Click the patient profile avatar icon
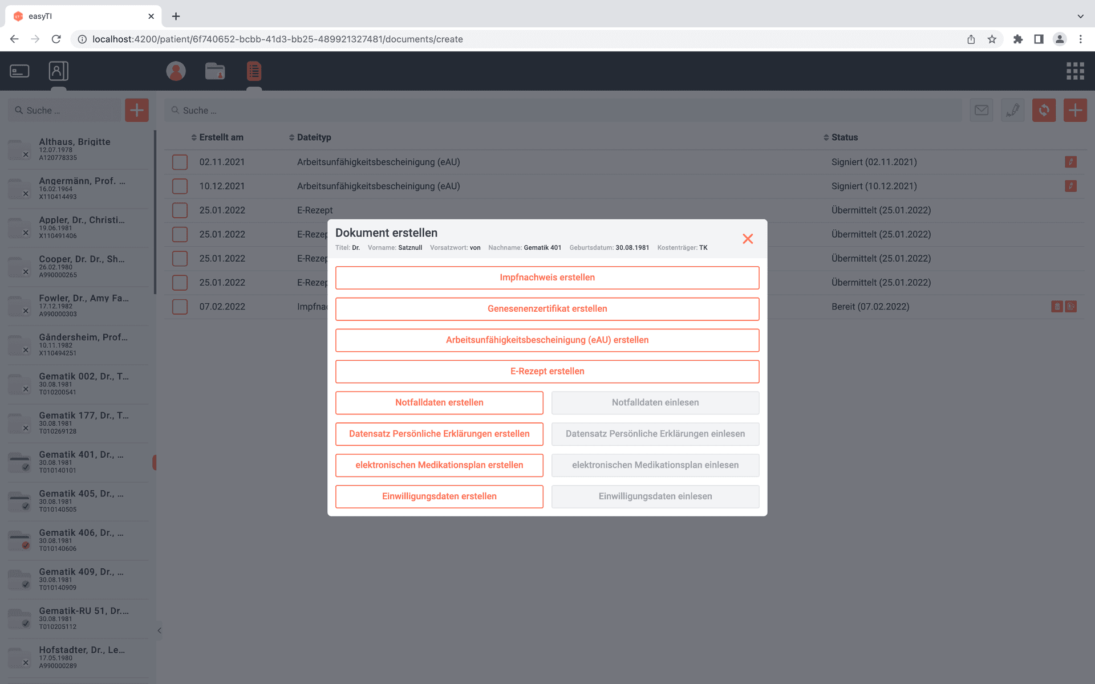The height and width of the screenshot is (684, 1095). (x=176, y=71)
